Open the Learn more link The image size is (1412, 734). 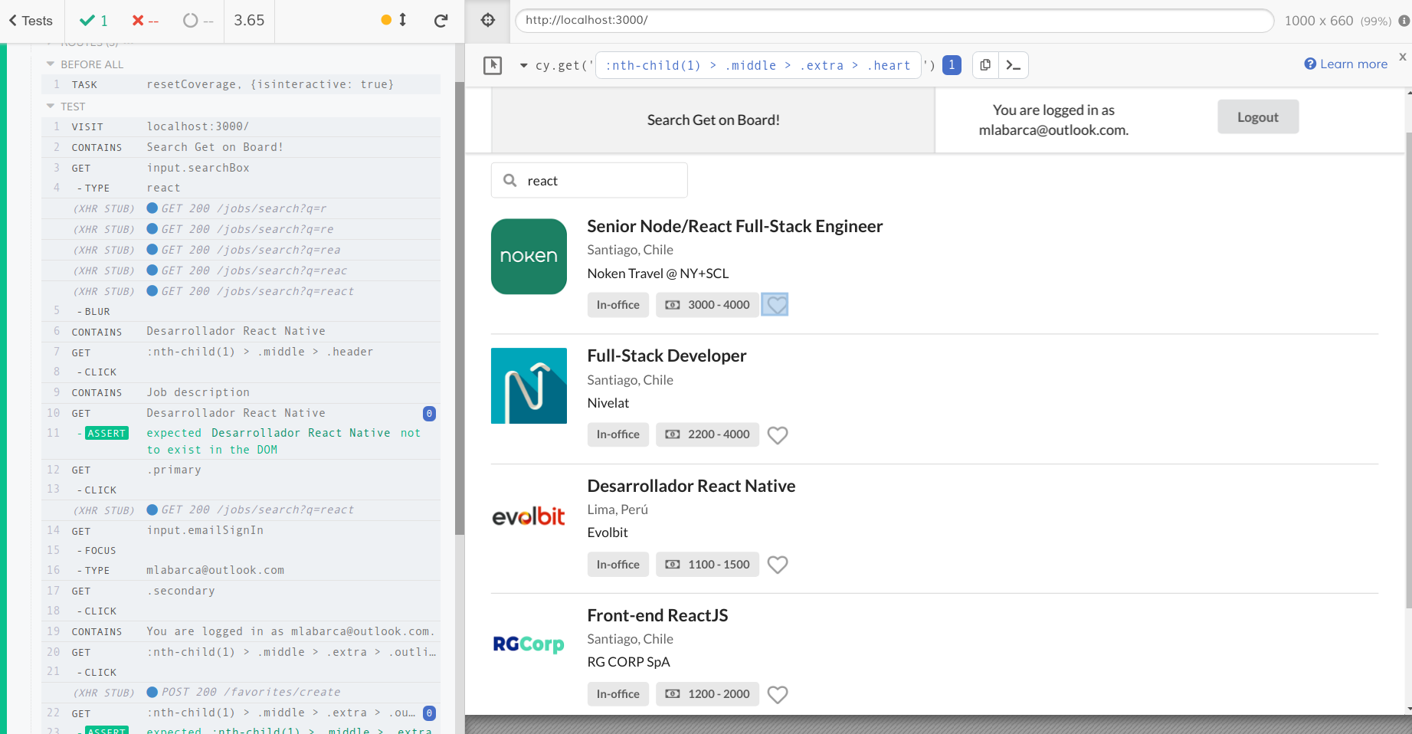point(1346,64)
